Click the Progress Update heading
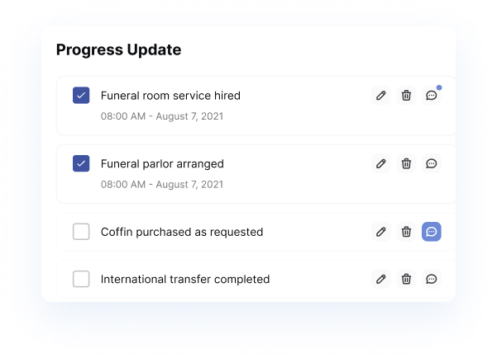Image resolution: width=497 pixels, height=358 pixels. (x=118, y=50)
